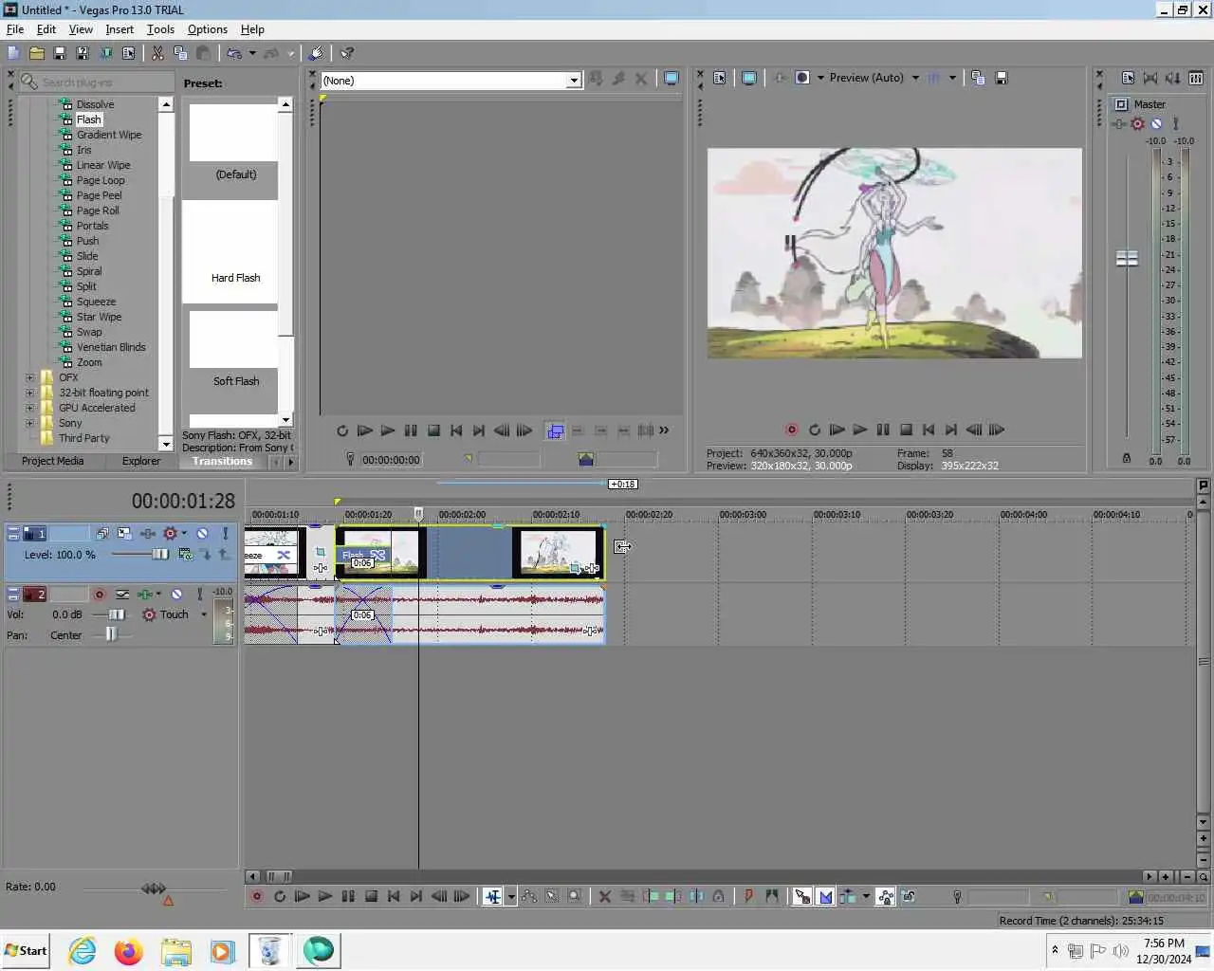Image resolution: width=1214 pixels, height=971 pixels.
Task: Click the Render As toolbar icon
Action: tap(105, 53)
